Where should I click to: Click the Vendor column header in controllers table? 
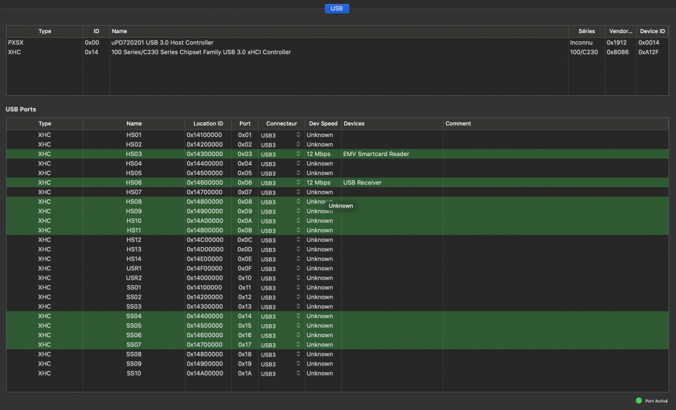(619, 31)
